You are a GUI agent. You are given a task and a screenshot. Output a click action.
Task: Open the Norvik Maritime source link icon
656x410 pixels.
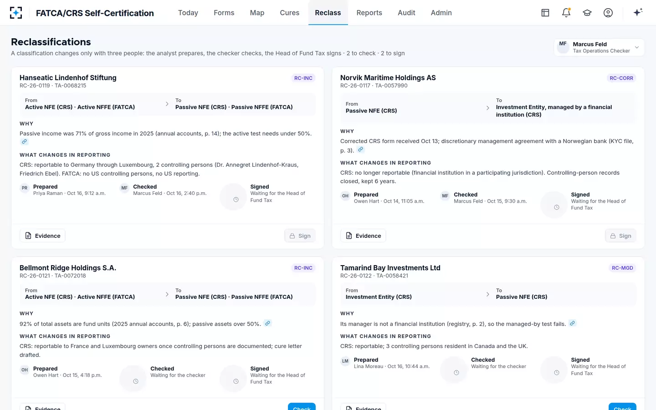360,149
